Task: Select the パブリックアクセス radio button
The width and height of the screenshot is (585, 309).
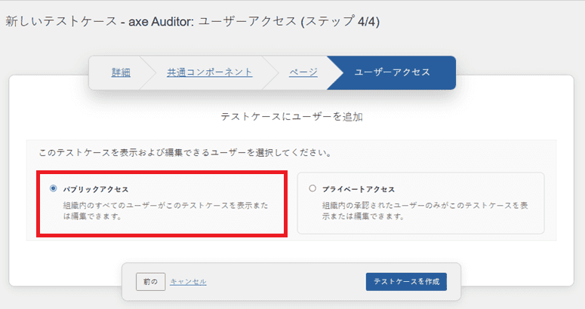Action: (53, 188)
